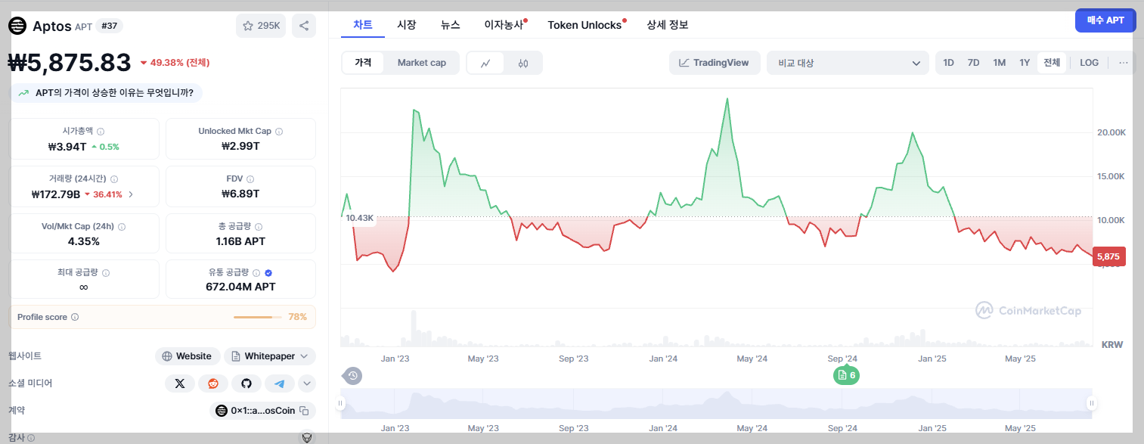Click info icon next to Unlocked Mkt Cap

tap(279, 132)
